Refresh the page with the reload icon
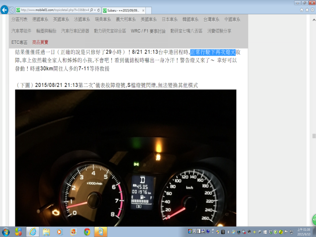The width and height of the screenshot is (316, 237). click(x=99, y=10)
